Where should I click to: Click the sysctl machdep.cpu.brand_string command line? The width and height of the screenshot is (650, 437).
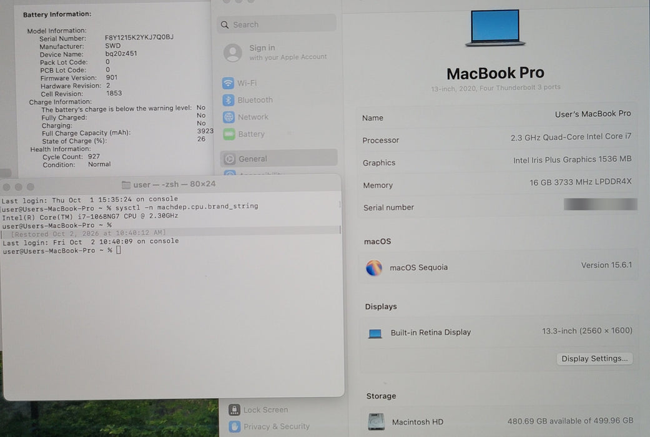[x=130, y=207]
